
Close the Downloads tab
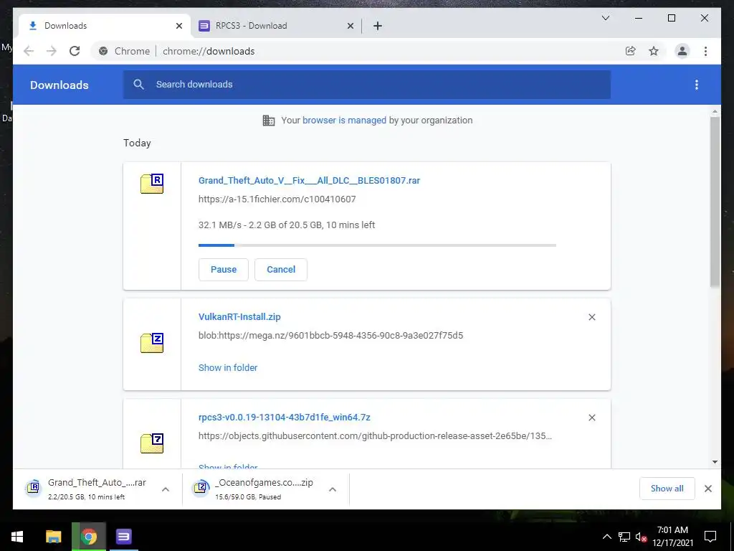(x=178, y=26)
